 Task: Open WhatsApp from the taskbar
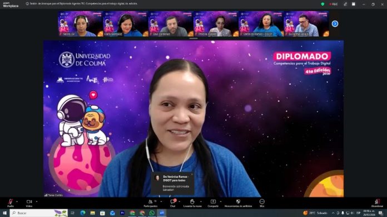point(152,213)
